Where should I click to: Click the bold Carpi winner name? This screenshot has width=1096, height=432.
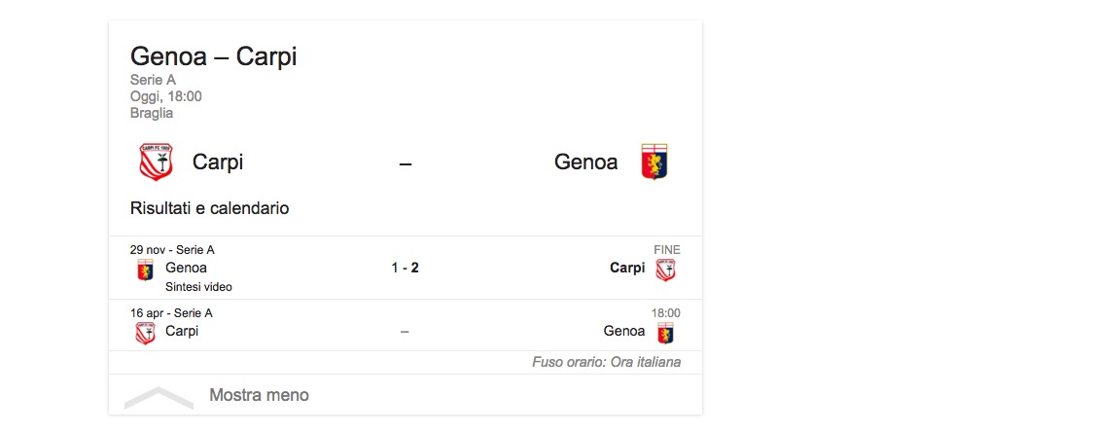click(627, 268)
